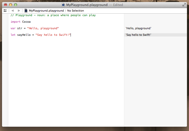
Task: Click the import keyword
Action: coord(16,22)
